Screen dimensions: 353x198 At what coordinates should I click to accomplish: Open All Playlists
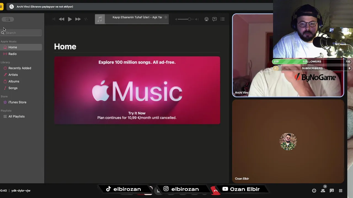21,117
